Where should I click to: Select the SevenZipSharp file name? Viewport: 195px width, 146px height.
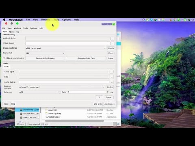tap(55, 114)
